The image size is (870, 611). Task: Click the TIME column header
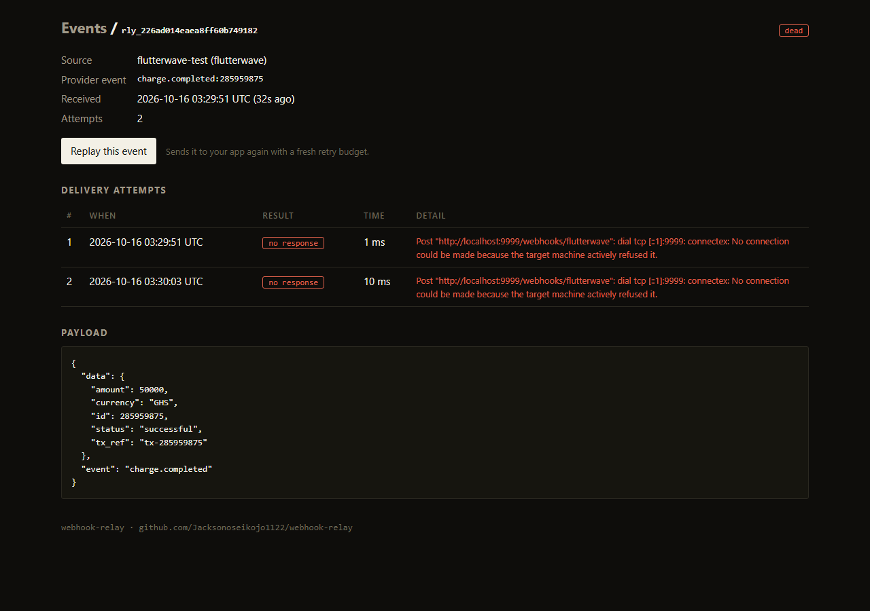374,216
